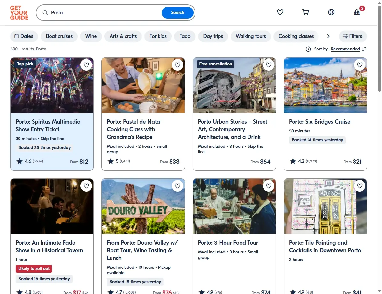Open Porto: Six Bridges Cruise title
Image resolution: width=382 pixels, height=294 pixels.
(320, 122)
